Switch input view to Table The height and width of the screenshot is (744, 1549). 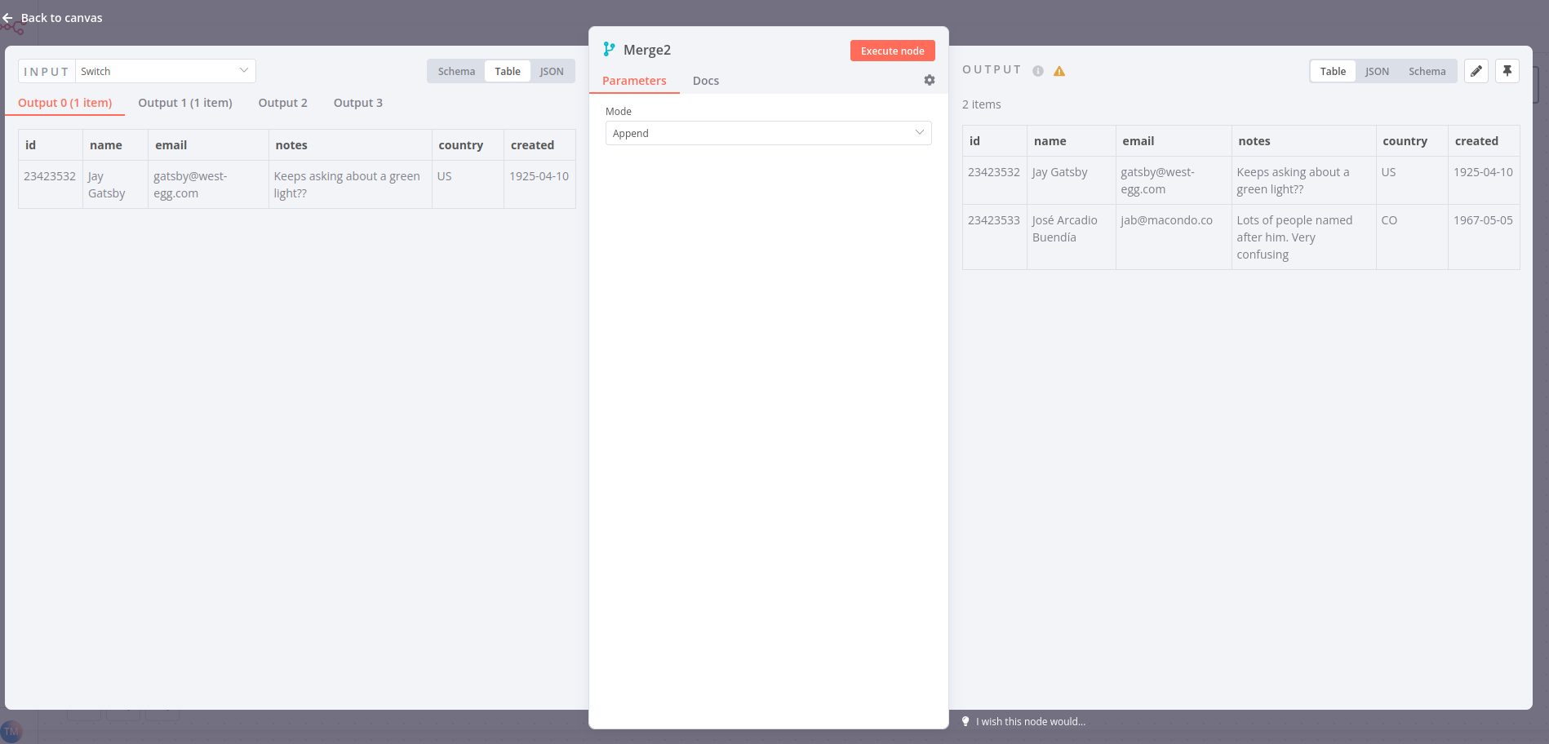coord(508,71)
